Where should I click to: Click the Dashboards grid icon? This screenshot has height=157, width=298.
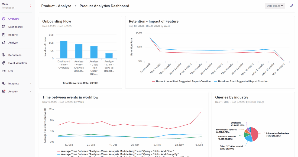click(4, 27)
